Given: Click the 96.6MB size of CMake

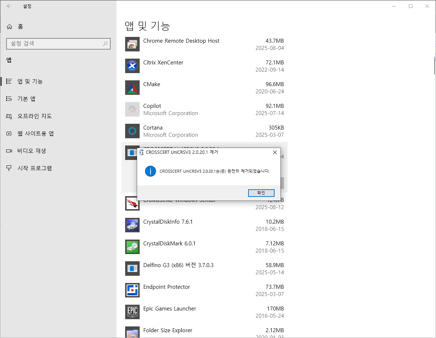Looking at the screenshot, I should [275, 84].
